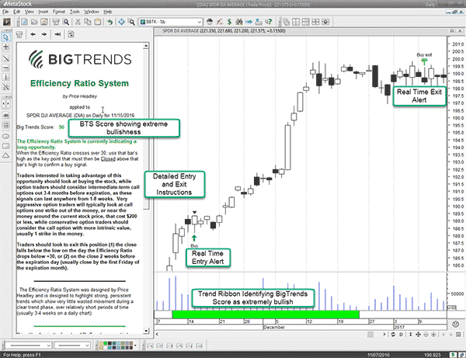This screenshot has height=358, width=466.
Task: Click the Efficiency Ratio System heading
Action: [x=79, y=83]
